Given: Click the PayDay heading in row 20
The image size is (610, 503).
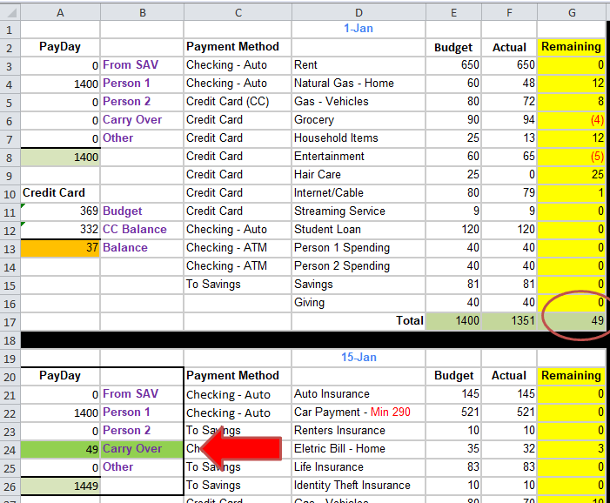Looking at the screenshot, I should coord(60,375).
